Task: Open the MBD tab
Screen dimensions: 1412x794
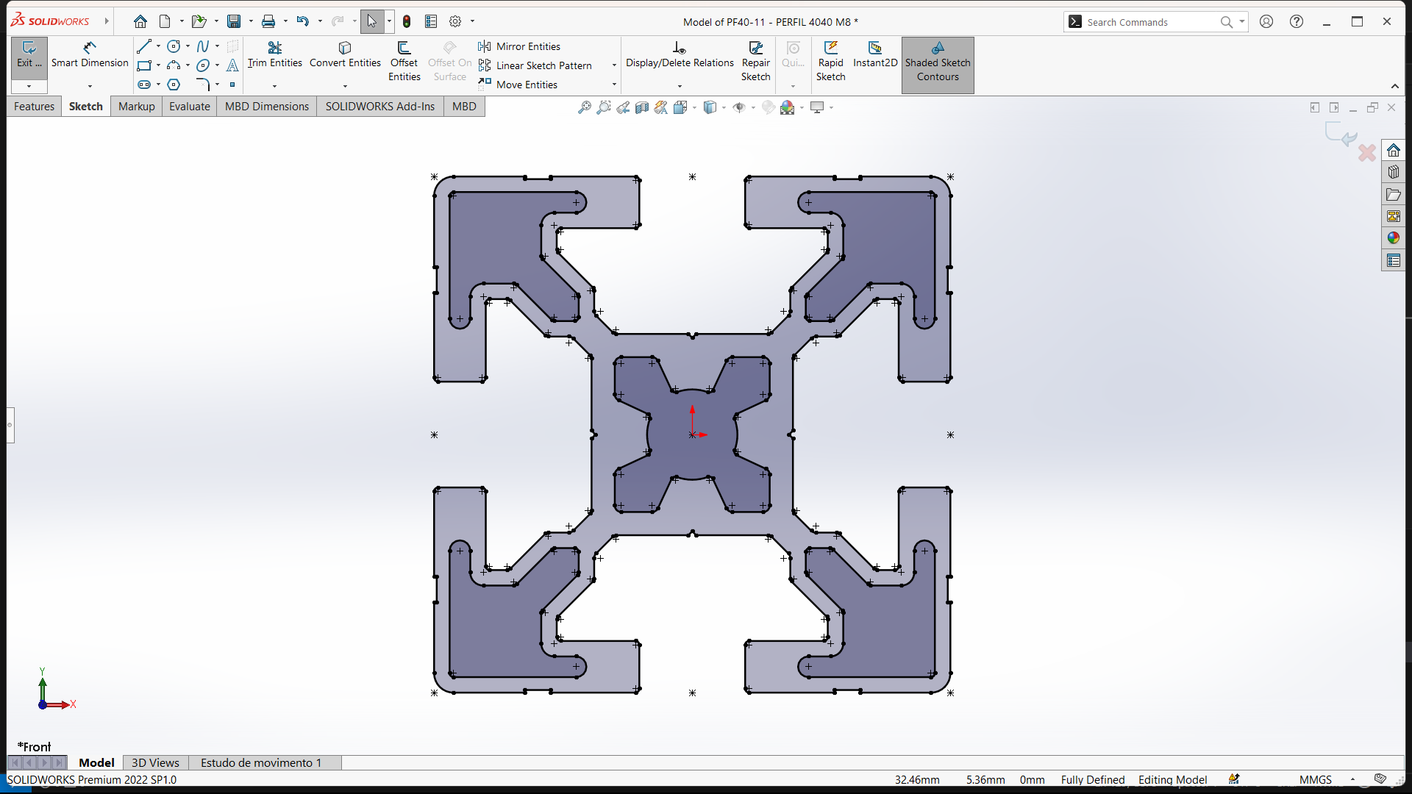Action: 464,107
